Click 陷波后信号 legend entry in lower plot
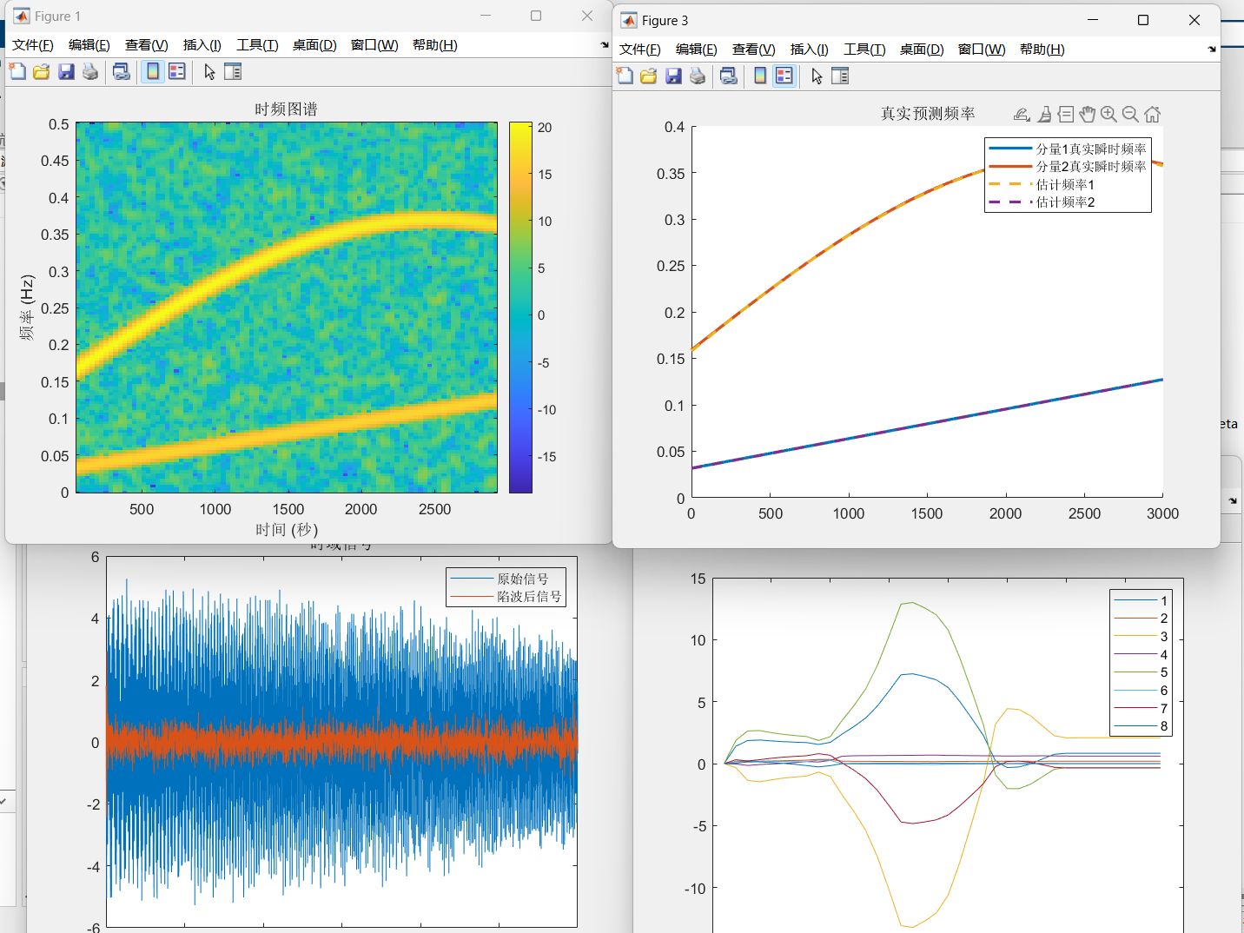The height and width of the screenshot is (933, 1244). tap(506, 597)
